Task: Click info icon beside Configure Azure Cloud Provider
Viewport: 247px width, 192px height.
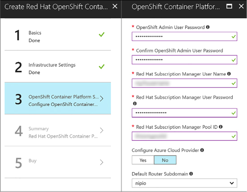Action: click(202, 150)
